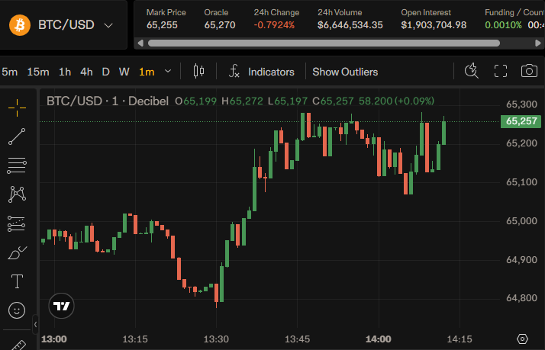Open candlestick chart type selector

(198, 71)
